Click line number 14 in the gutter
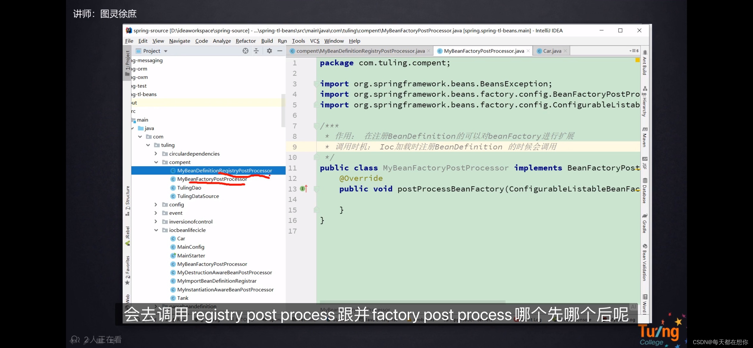This screenshot has height=348, width=753. [292, 199]
